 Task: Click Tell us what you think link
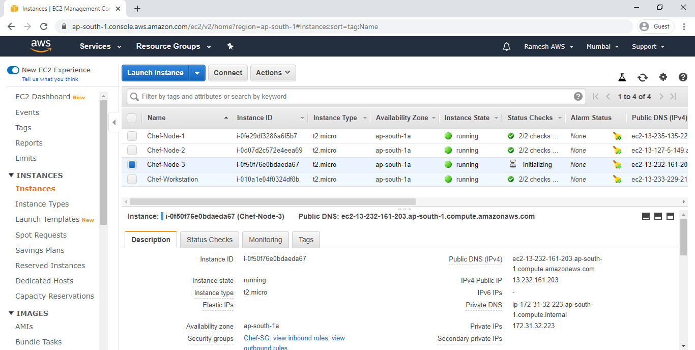point(50,79)
